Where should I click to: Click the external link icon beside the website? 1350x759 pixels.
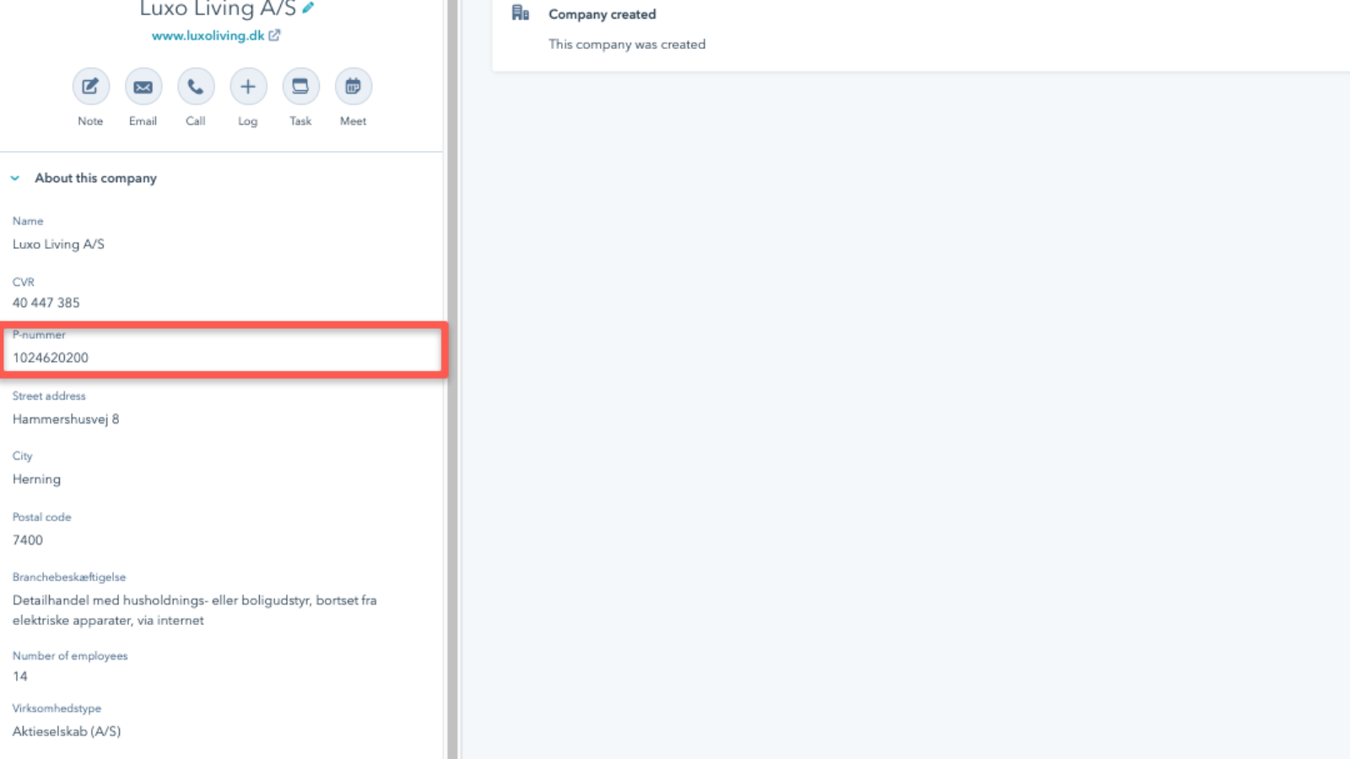[x=274, y=35]
